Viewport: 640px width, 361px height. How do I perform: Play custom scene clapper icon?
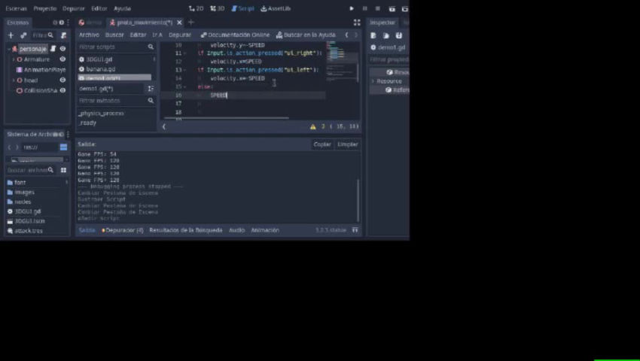(x=405, y=8)
